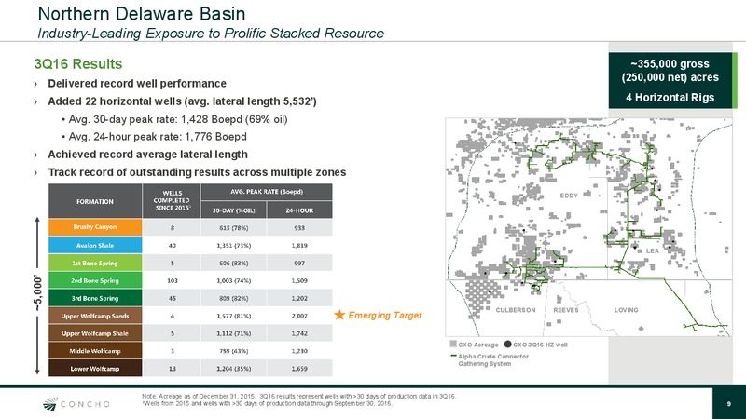Click the FORMATION column header
Screen dimensions: 746x419
tap(95, 201)
